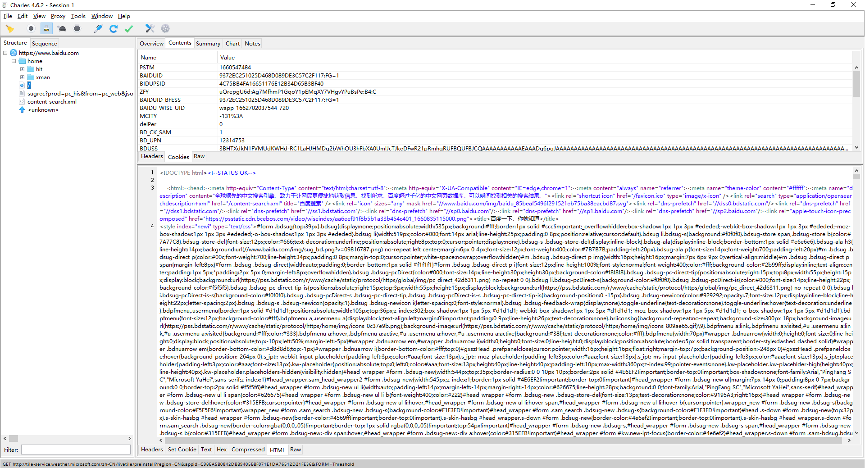Repeat the selected request
This screenshot has width=865, height=468.
(x=114, y=29)
